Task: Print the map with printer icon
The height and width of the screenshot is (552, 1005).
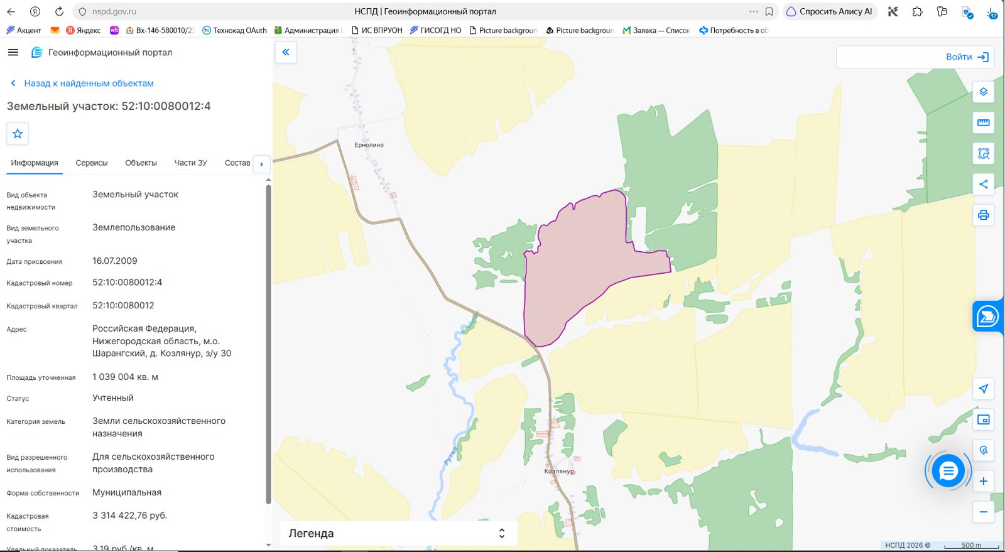Action: [x=983, y=215]
